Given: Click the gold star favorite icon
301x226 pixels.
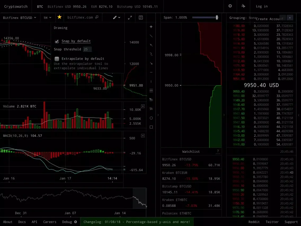Looking at the screenshot, I should pyautogui.click(x=59, y=17).
